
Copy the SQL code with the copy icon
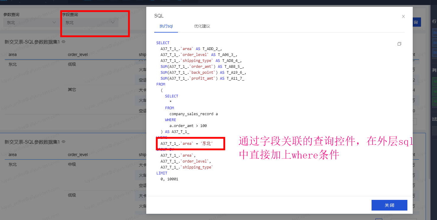[399, 44]
